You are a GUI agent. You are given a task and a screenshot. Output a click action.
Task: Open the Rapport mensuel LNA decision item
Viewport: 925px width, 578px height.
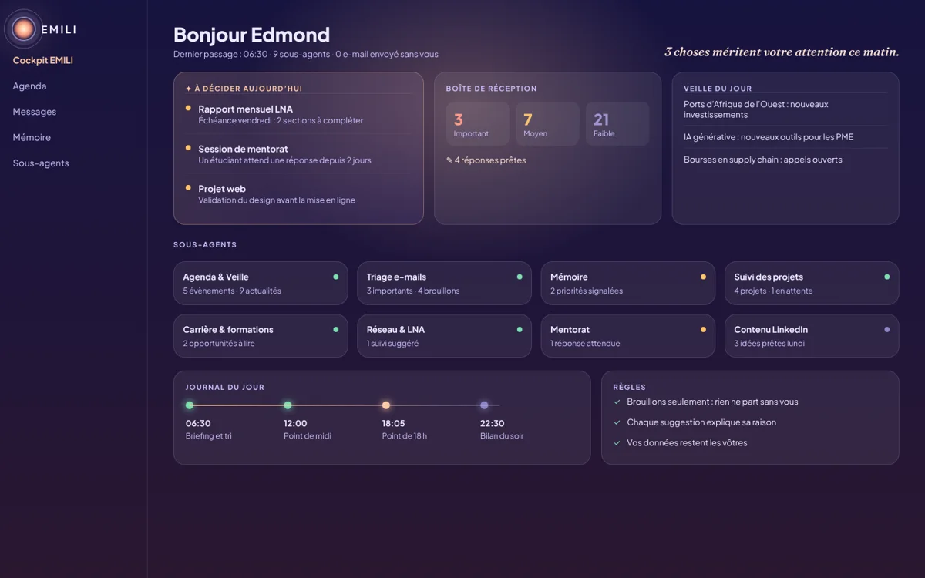pos(298,114)
